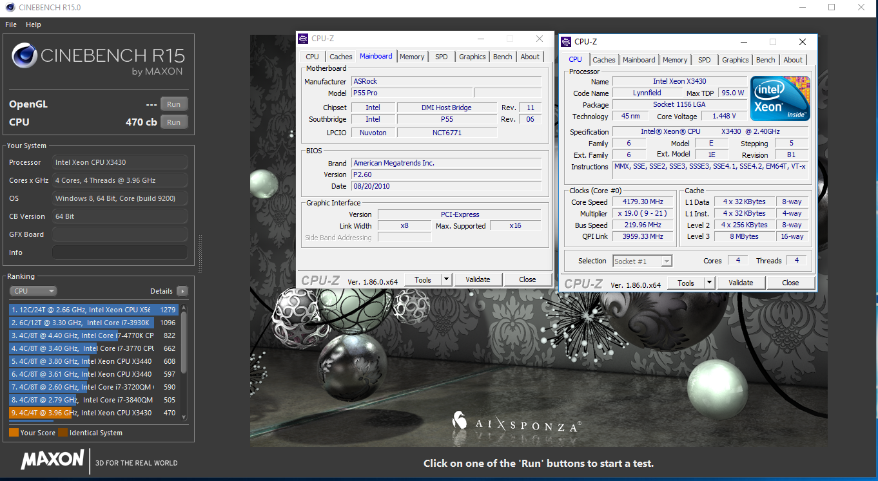Screen dimensions: 878x481
Task: Switch to SPD tab in CPU CPU-Z window
Action: tap(705, 60)
